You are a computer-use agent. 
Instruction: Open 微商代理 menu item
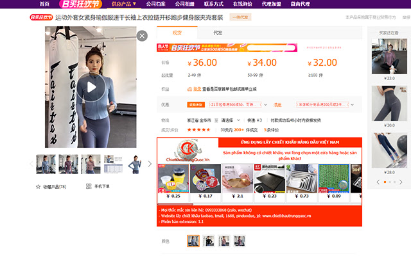(301, 4)
